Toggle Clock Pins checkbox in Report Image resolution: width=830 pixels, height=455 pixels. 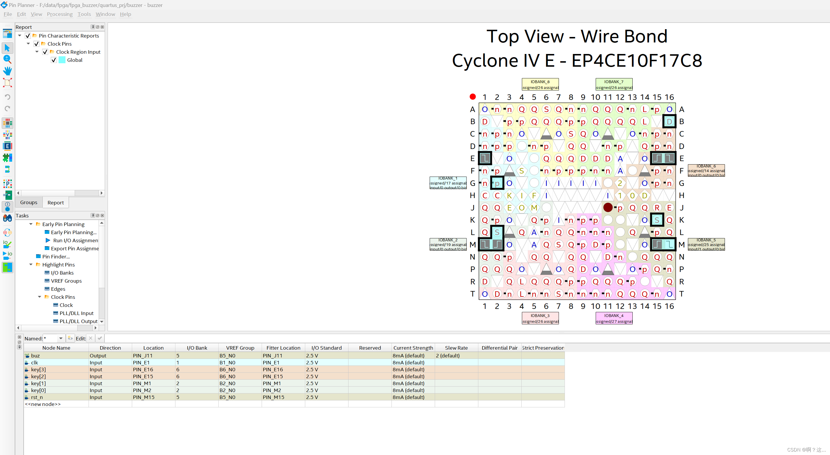pyautogui.click(x=36, y=44)
